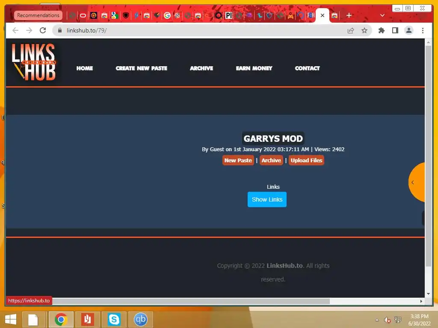Open the Windows Start button
The height and width of the screenshot is (328, 438).
pyautogui.click(x=11, y=319)
